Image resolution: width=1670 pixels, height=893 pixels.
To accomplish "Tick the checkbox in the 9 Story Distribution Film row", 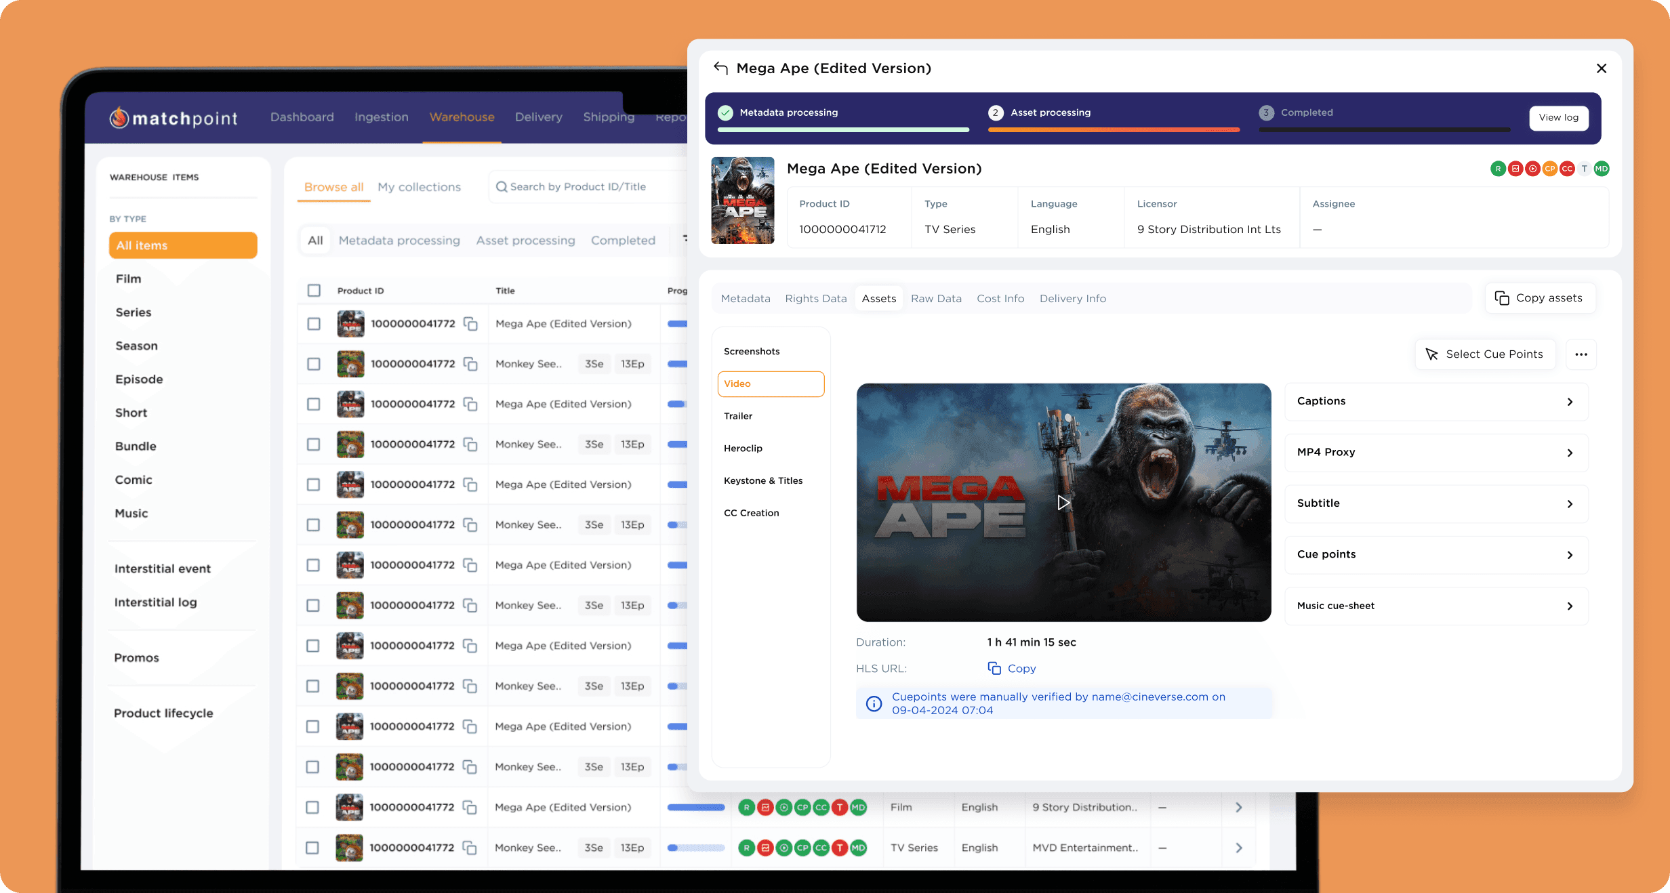I will tap(312, 807).
